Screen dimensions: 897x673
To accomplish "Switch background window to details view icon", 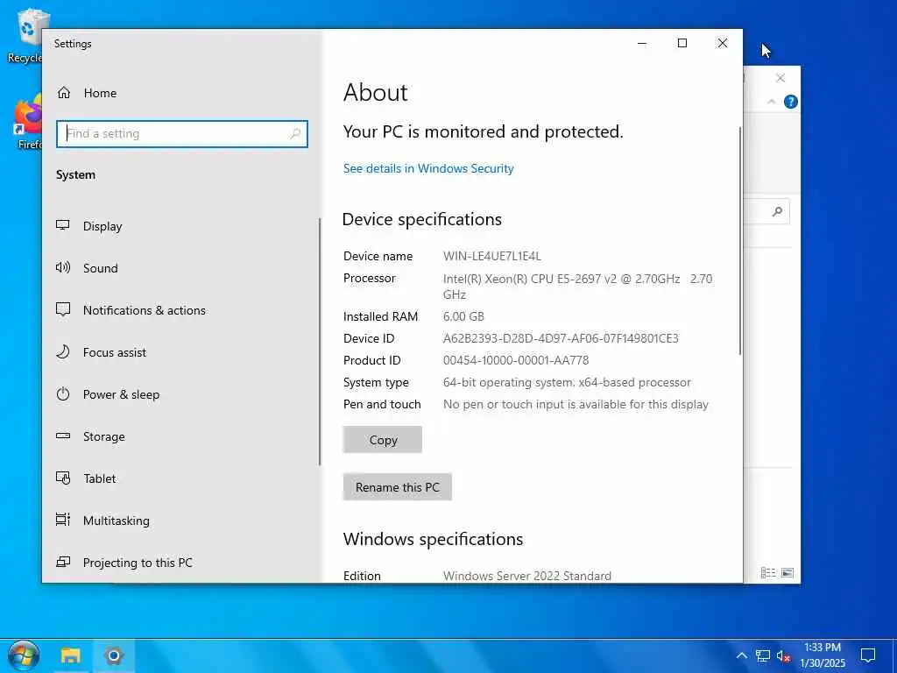I will [768, 573].
